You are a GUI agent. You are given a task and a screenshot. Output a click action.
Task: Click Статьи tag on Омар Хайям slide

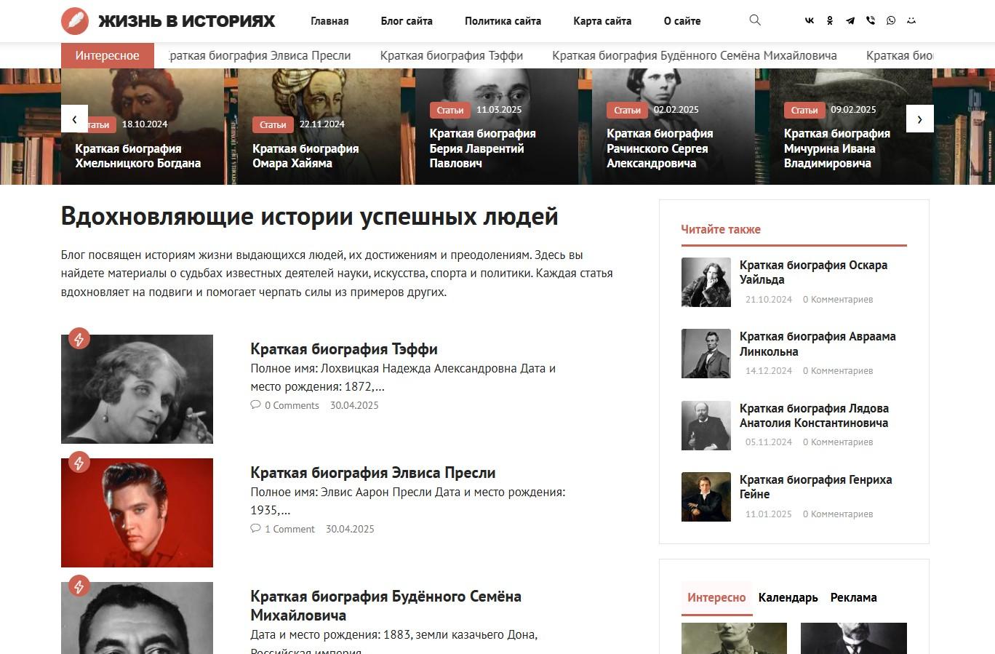[273, 124]
